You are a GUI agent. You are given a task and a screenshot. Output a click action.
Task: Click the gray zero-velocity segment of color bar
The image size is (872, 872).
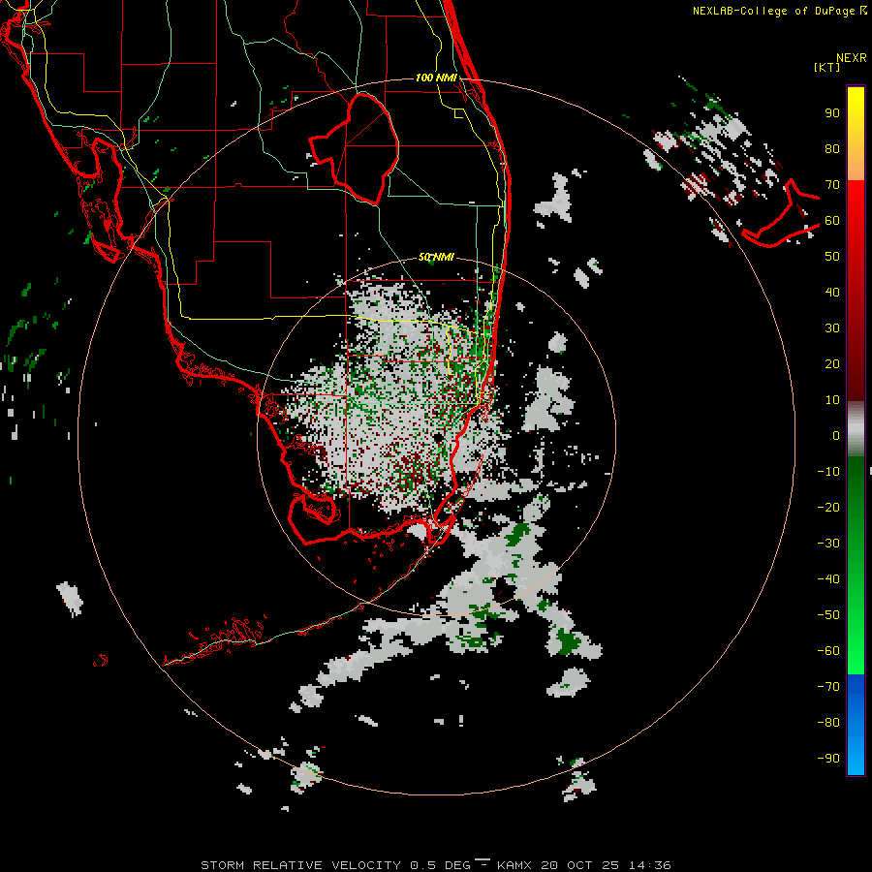(856, 429)
